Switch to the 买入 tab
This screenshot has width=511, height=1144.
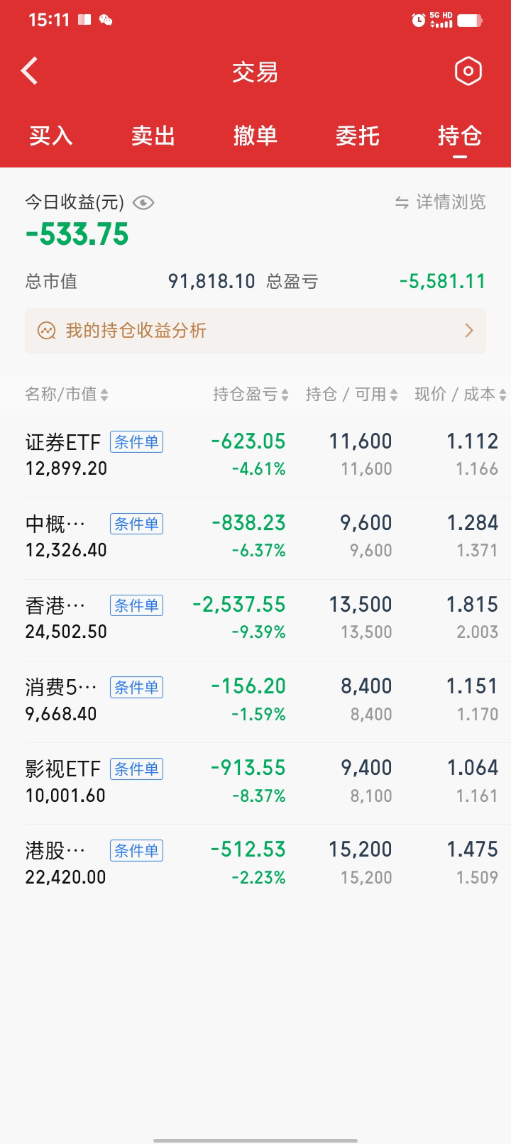(x=51, y=136)
